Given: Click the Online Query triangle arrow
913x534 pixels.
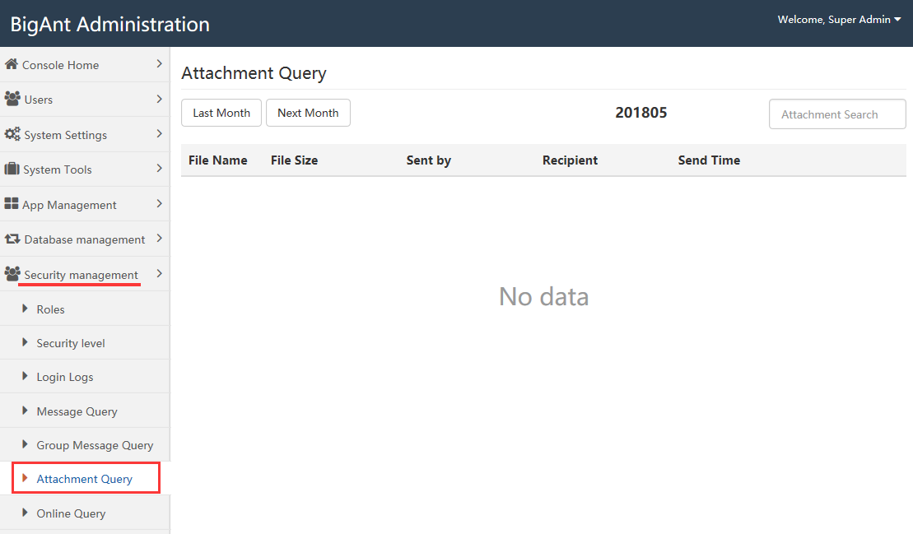Looking at the screenshot, I should tap(25, 512).
